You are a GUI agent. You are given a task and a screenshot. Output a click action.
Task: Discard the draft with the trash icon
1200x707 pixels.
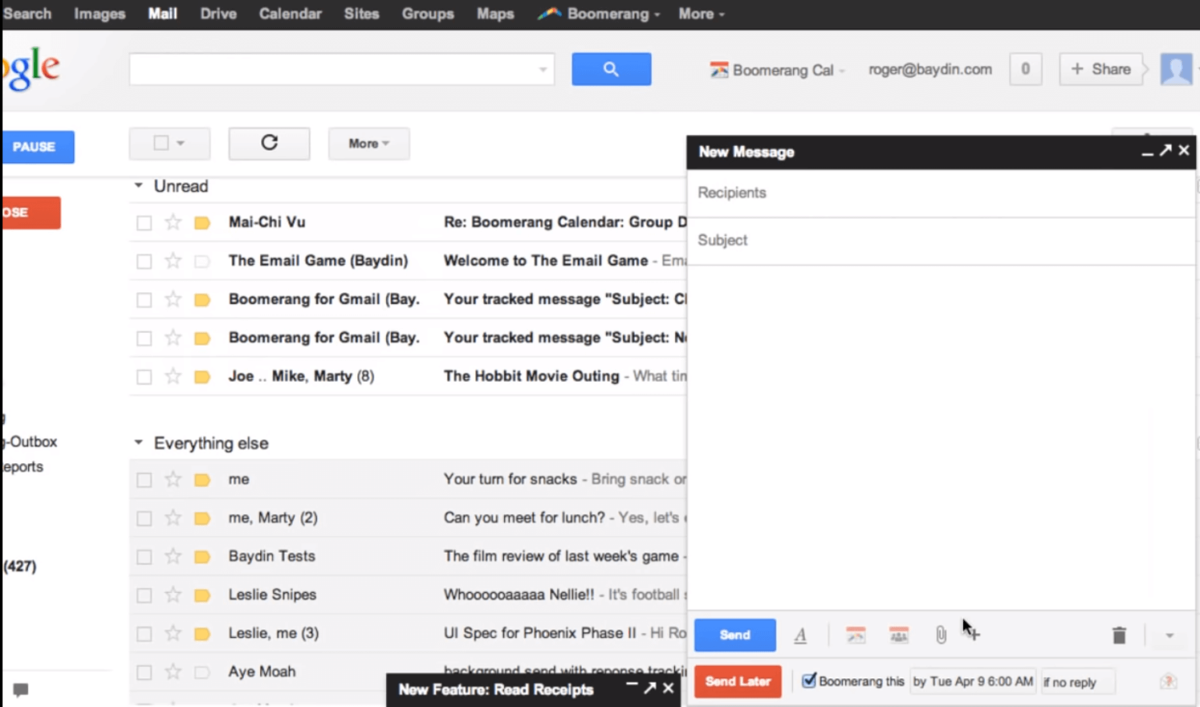click(x=1120, y=635)
